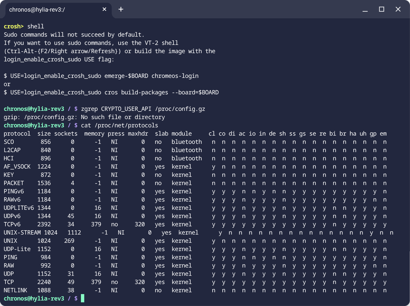Click the 'cros build-packages --board=$BOARD' line

[111, 92]
